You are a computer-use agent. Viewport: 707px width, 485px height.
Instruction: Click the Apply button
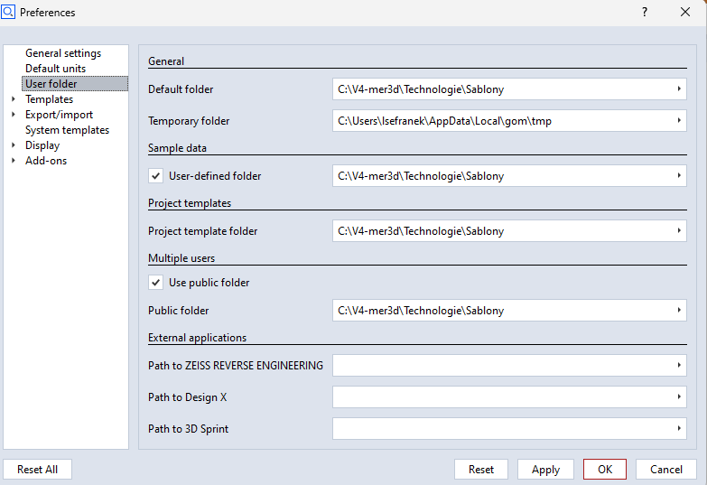545,470
